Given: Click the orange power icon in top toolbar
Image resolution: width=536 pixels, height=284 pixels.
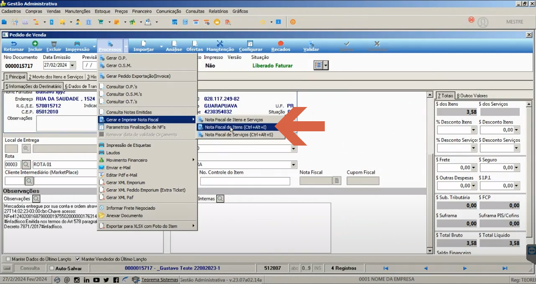Looking at the screenshot, I should click(293, 22).
